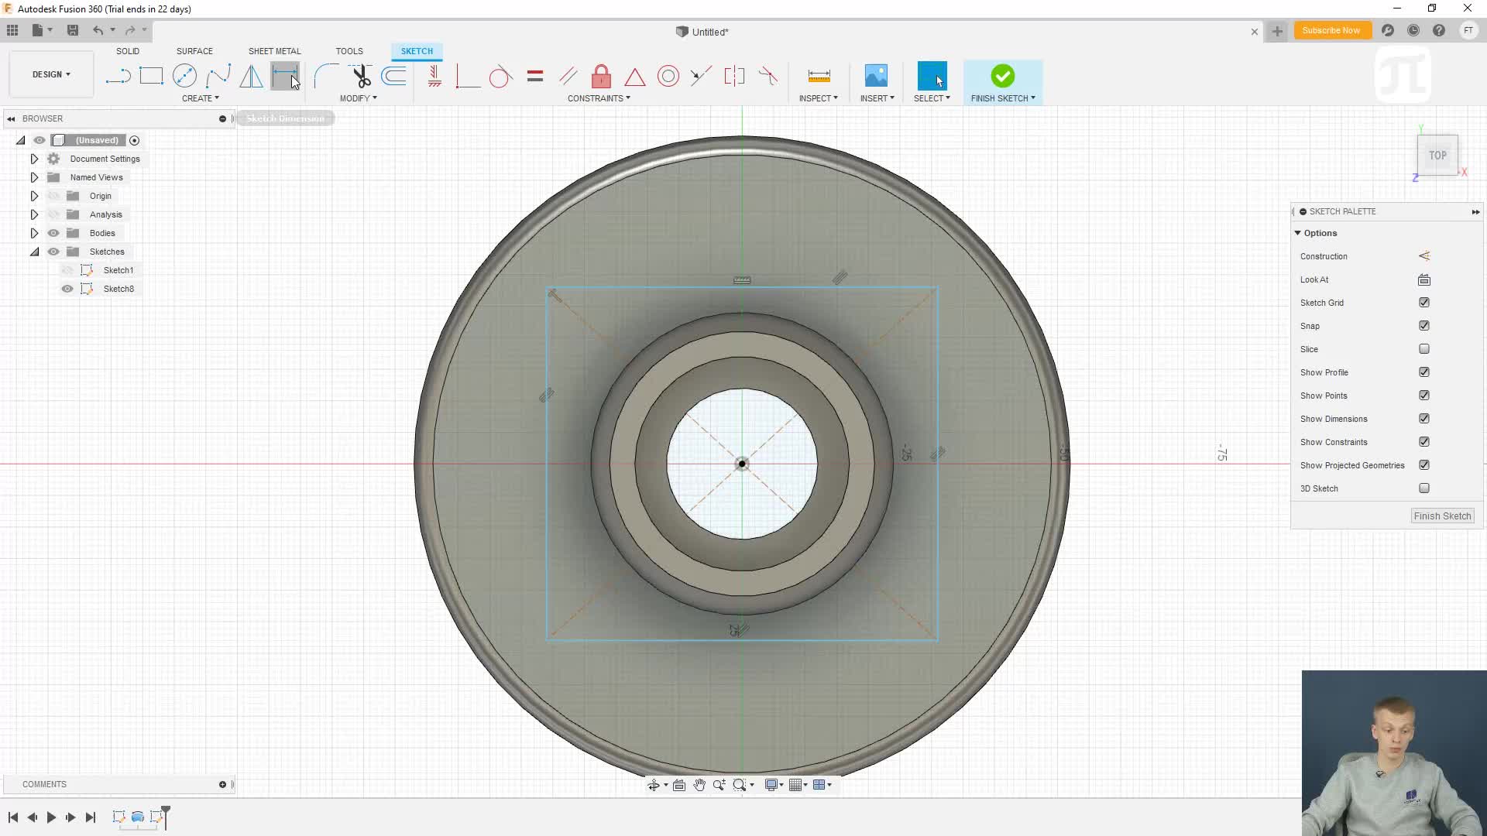Click the green FINISH SKETCH checkmark
1487x836 pixels.
1002,76
